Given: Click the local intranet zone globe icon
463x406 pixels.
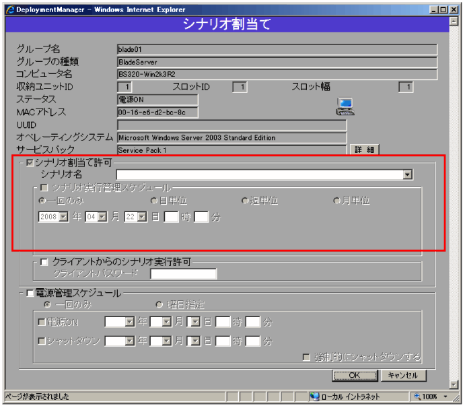Looking at the screenshot, I should 315,397.
